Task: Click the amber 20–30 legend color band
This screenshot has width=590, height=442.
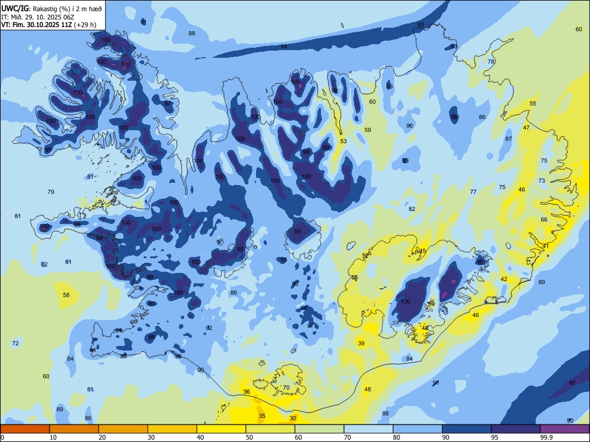Action: pyautogui.click(x=123, y=429)
